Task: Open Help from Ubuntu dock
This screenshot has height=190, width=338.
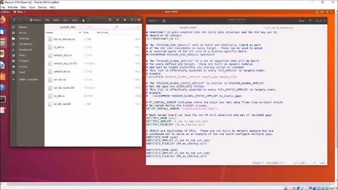Action: (3, 88)
